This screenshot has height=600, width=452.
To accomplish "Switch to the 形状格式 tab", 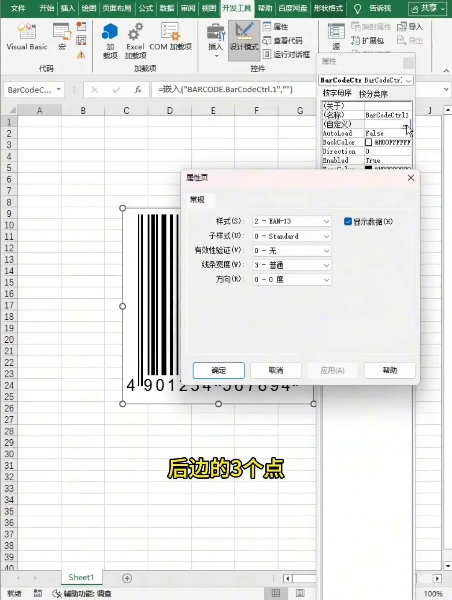I will pos(328,8).
